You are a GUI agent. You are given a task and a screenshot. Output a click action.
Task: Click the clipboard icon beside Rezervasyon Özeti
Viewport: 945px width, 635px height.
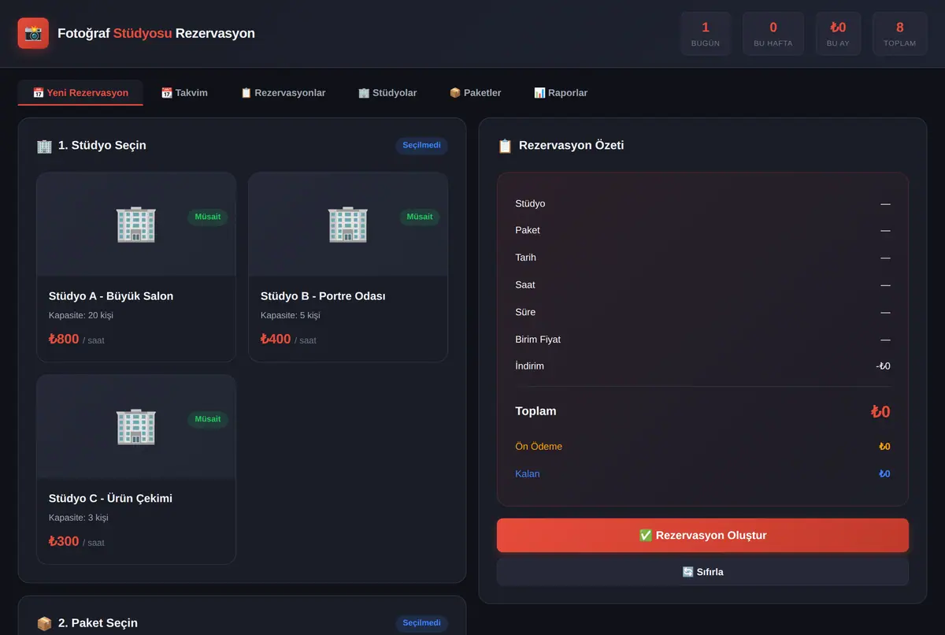click(505, 146)
